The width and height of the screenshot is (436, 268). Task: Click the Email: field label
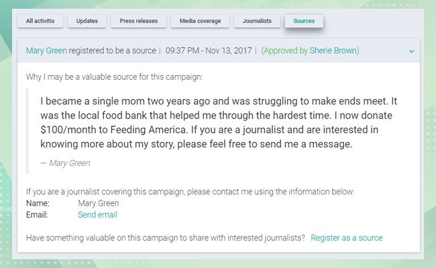(37, 215)
